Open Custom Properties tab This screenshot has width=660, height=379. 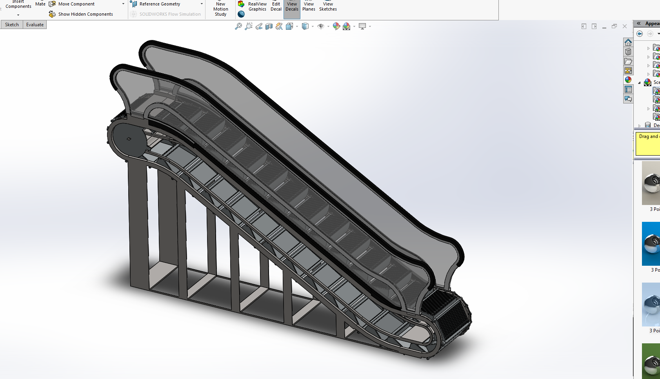(628, 89)
